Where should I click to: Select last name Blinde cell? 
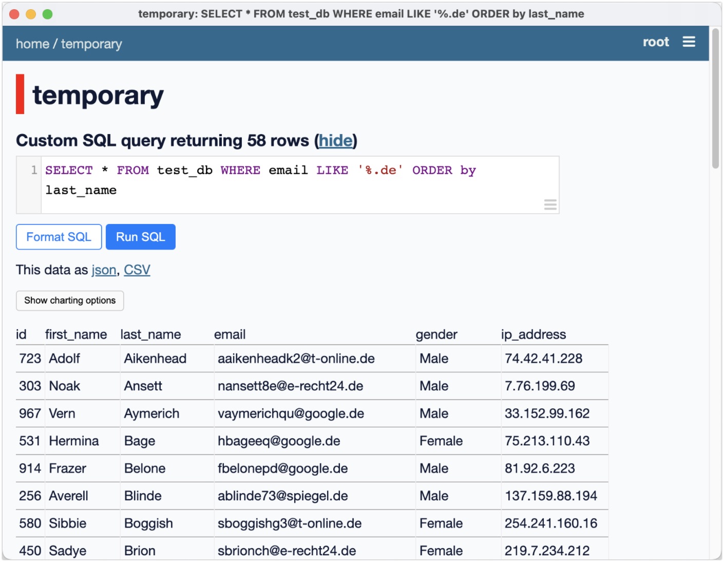point(167,496)
